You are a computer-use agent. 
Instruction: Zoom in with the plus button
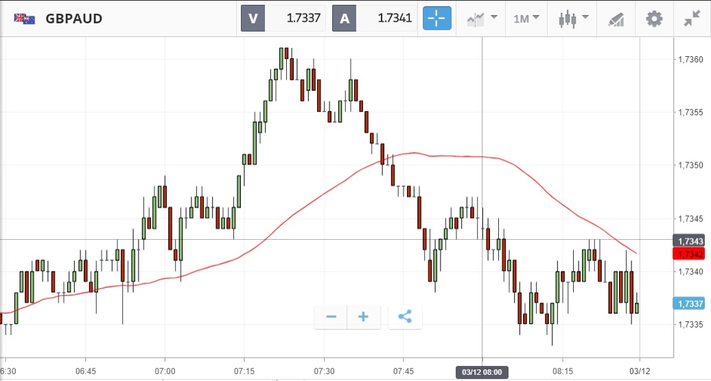(364, 317)
